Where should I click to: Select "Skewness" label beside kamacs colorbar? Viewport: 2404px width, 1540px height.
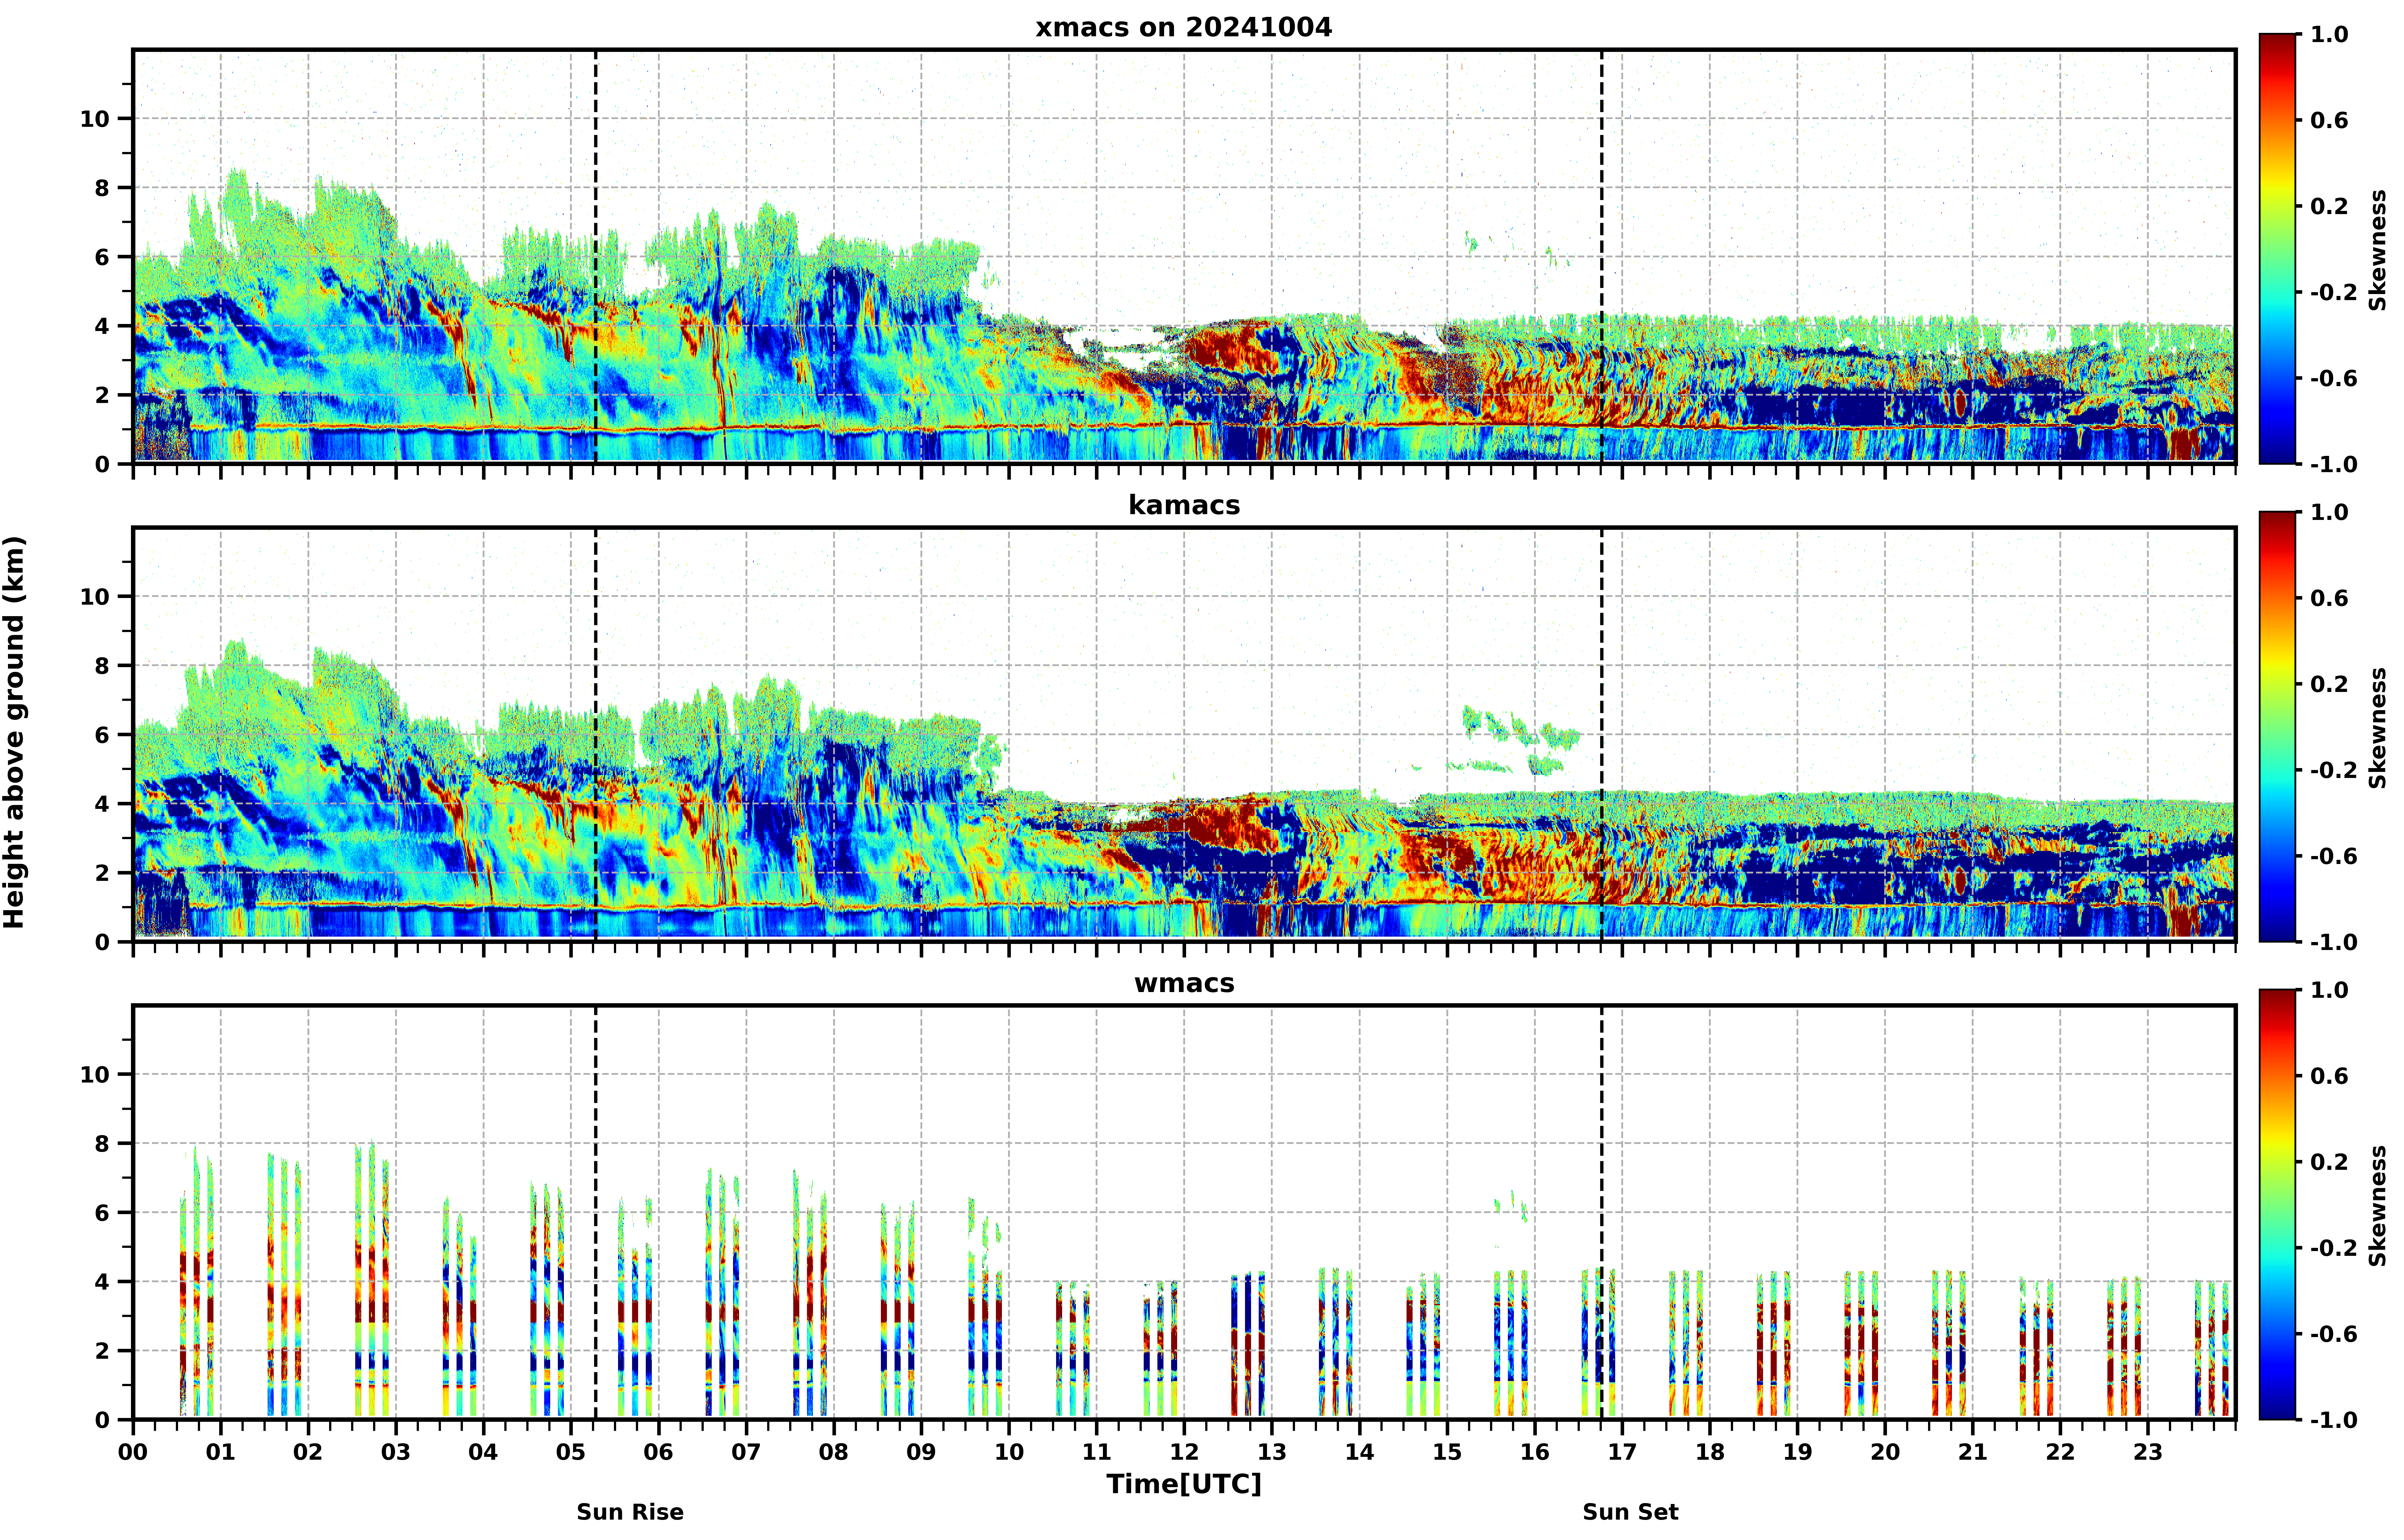(x=2378, y=728)
